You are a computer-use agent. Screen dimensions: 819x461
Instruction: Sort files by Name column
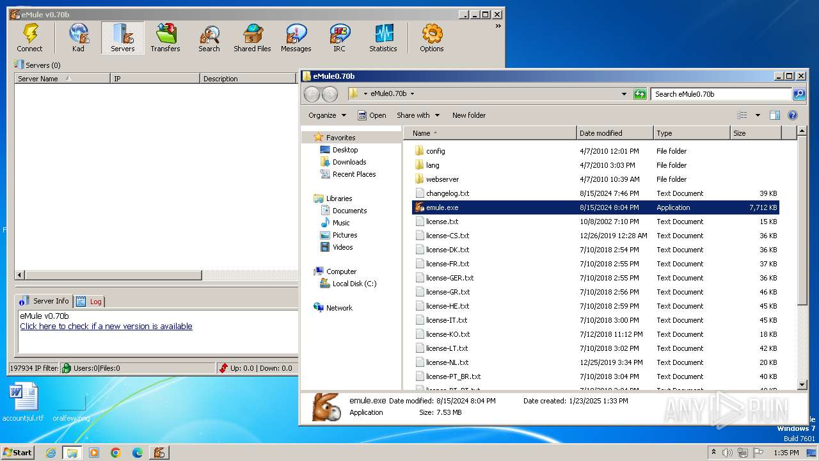click(x=490, y=133)
